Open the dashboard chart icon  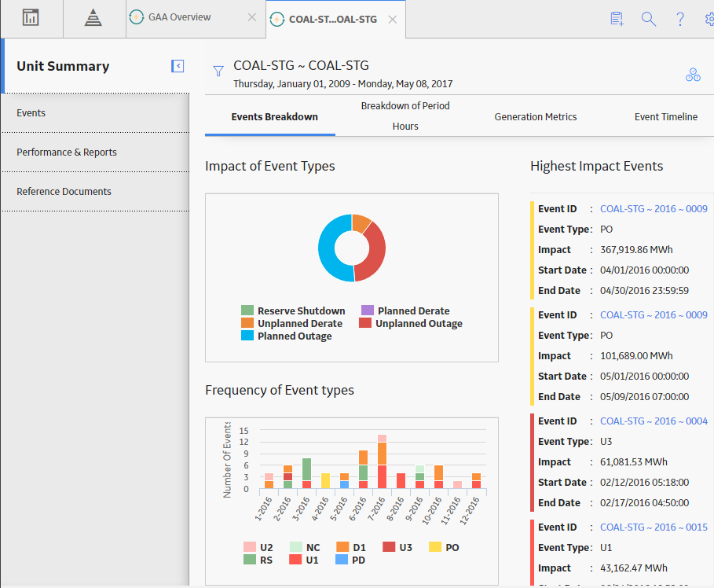31,18
